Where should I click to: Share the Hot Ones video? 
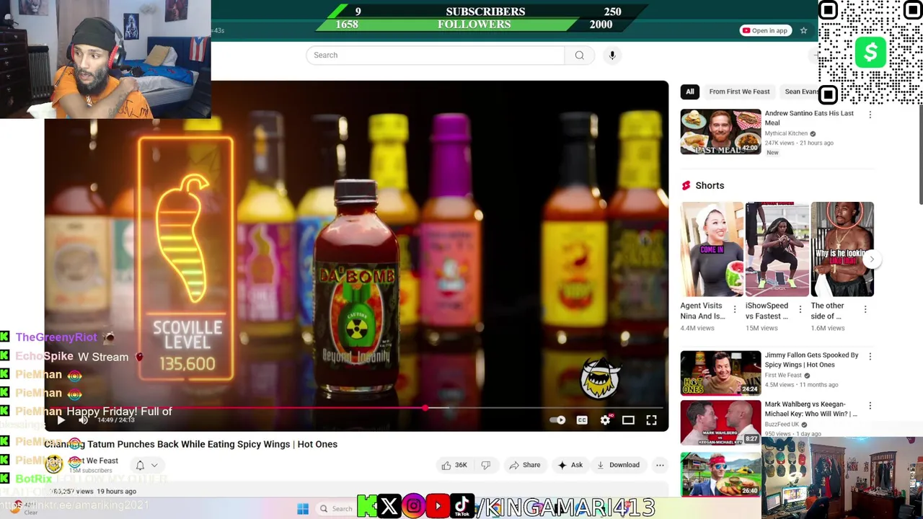(524, 465)
